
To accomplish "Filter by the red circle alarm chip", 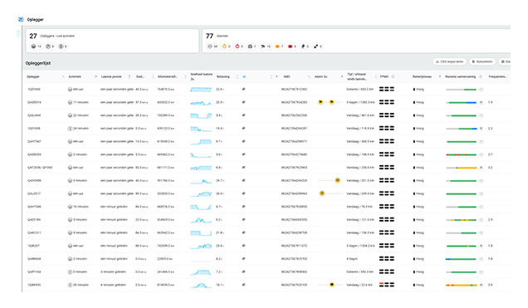I will pyautogui.click(x=239, y=46).
